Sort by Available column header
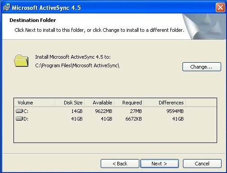The width and height of the screenshot is (227, 173). 100,103
